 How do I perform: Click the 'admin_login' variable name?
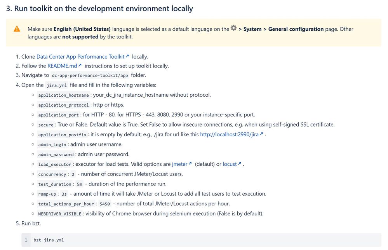point(52,145)
